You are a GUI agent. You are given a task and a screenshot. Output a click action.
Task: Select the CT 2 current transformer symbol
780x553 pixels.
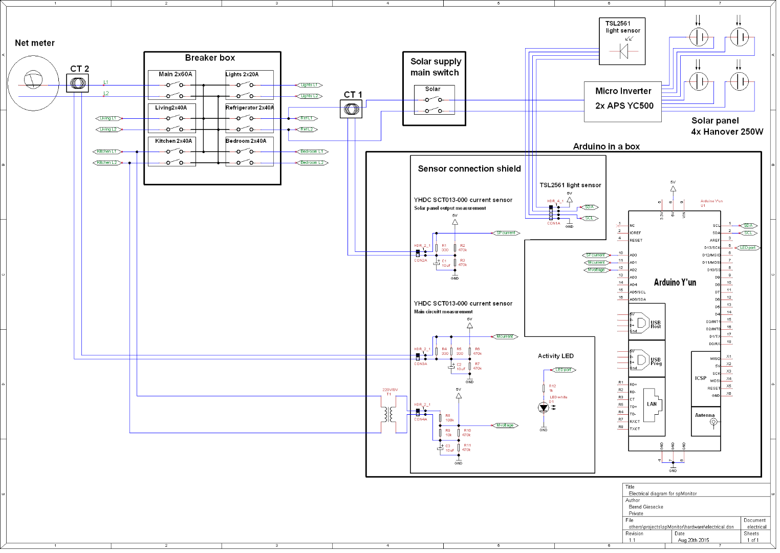click(78, 82)
